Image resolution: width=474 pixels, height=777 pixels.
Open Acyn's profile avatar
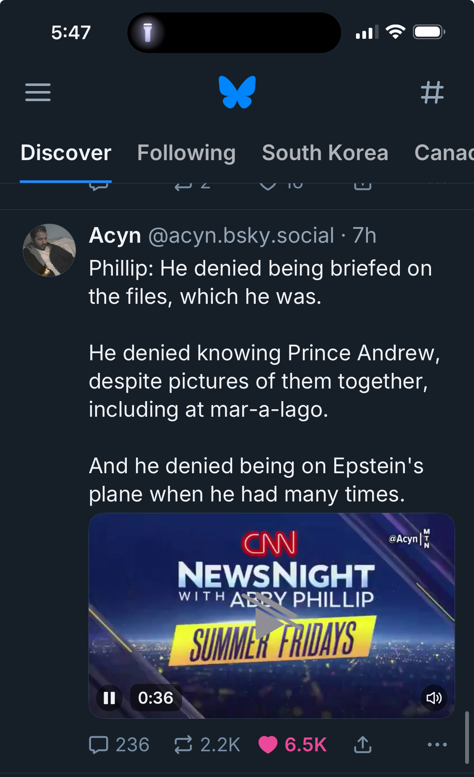coord(49,250)
